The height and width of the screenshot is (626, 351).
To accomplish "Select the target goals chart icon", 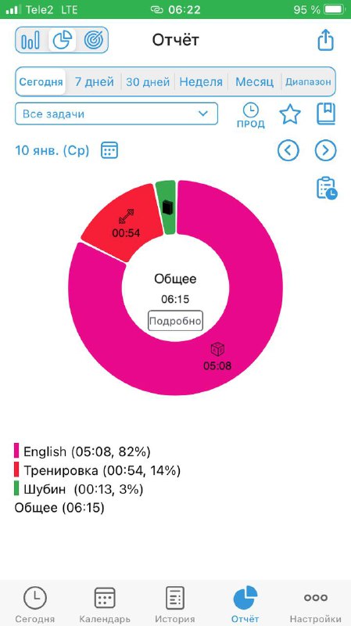I will (93, 41).
